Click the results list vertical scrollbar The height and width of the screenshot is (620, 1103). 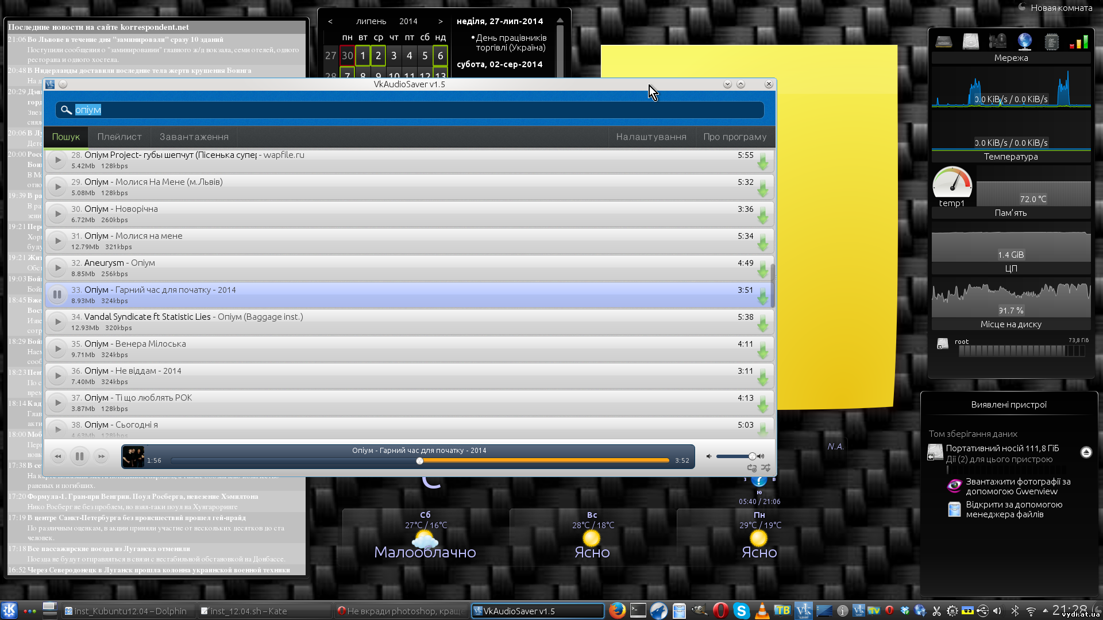coord(773,286)
